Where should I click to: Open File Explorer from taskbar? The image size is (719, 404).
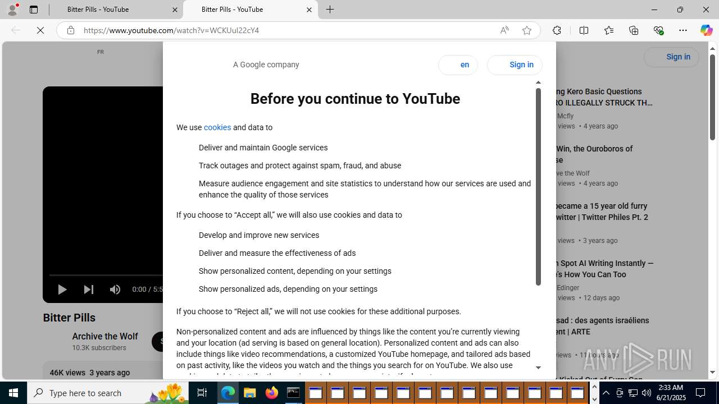tap(249, 393)
